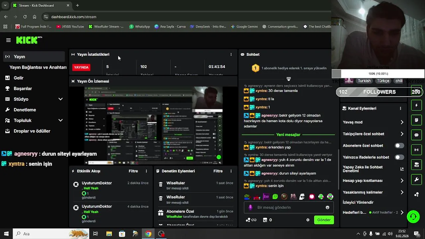The image size is (425, 239).
Task: Click trash icon on first WiseRuler entry
Action: pos(161,185)
